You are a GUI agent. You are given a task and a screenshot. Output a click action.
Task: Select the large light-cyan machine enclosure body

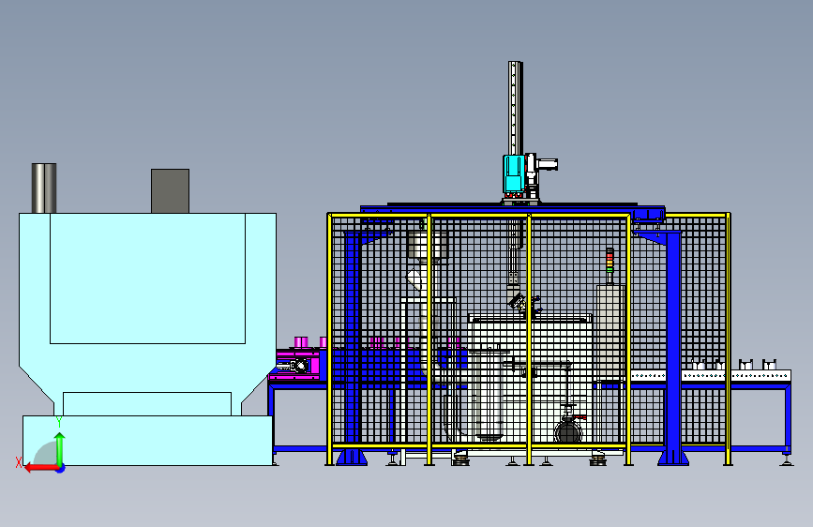pyautogui.click(x=147, y=314)
